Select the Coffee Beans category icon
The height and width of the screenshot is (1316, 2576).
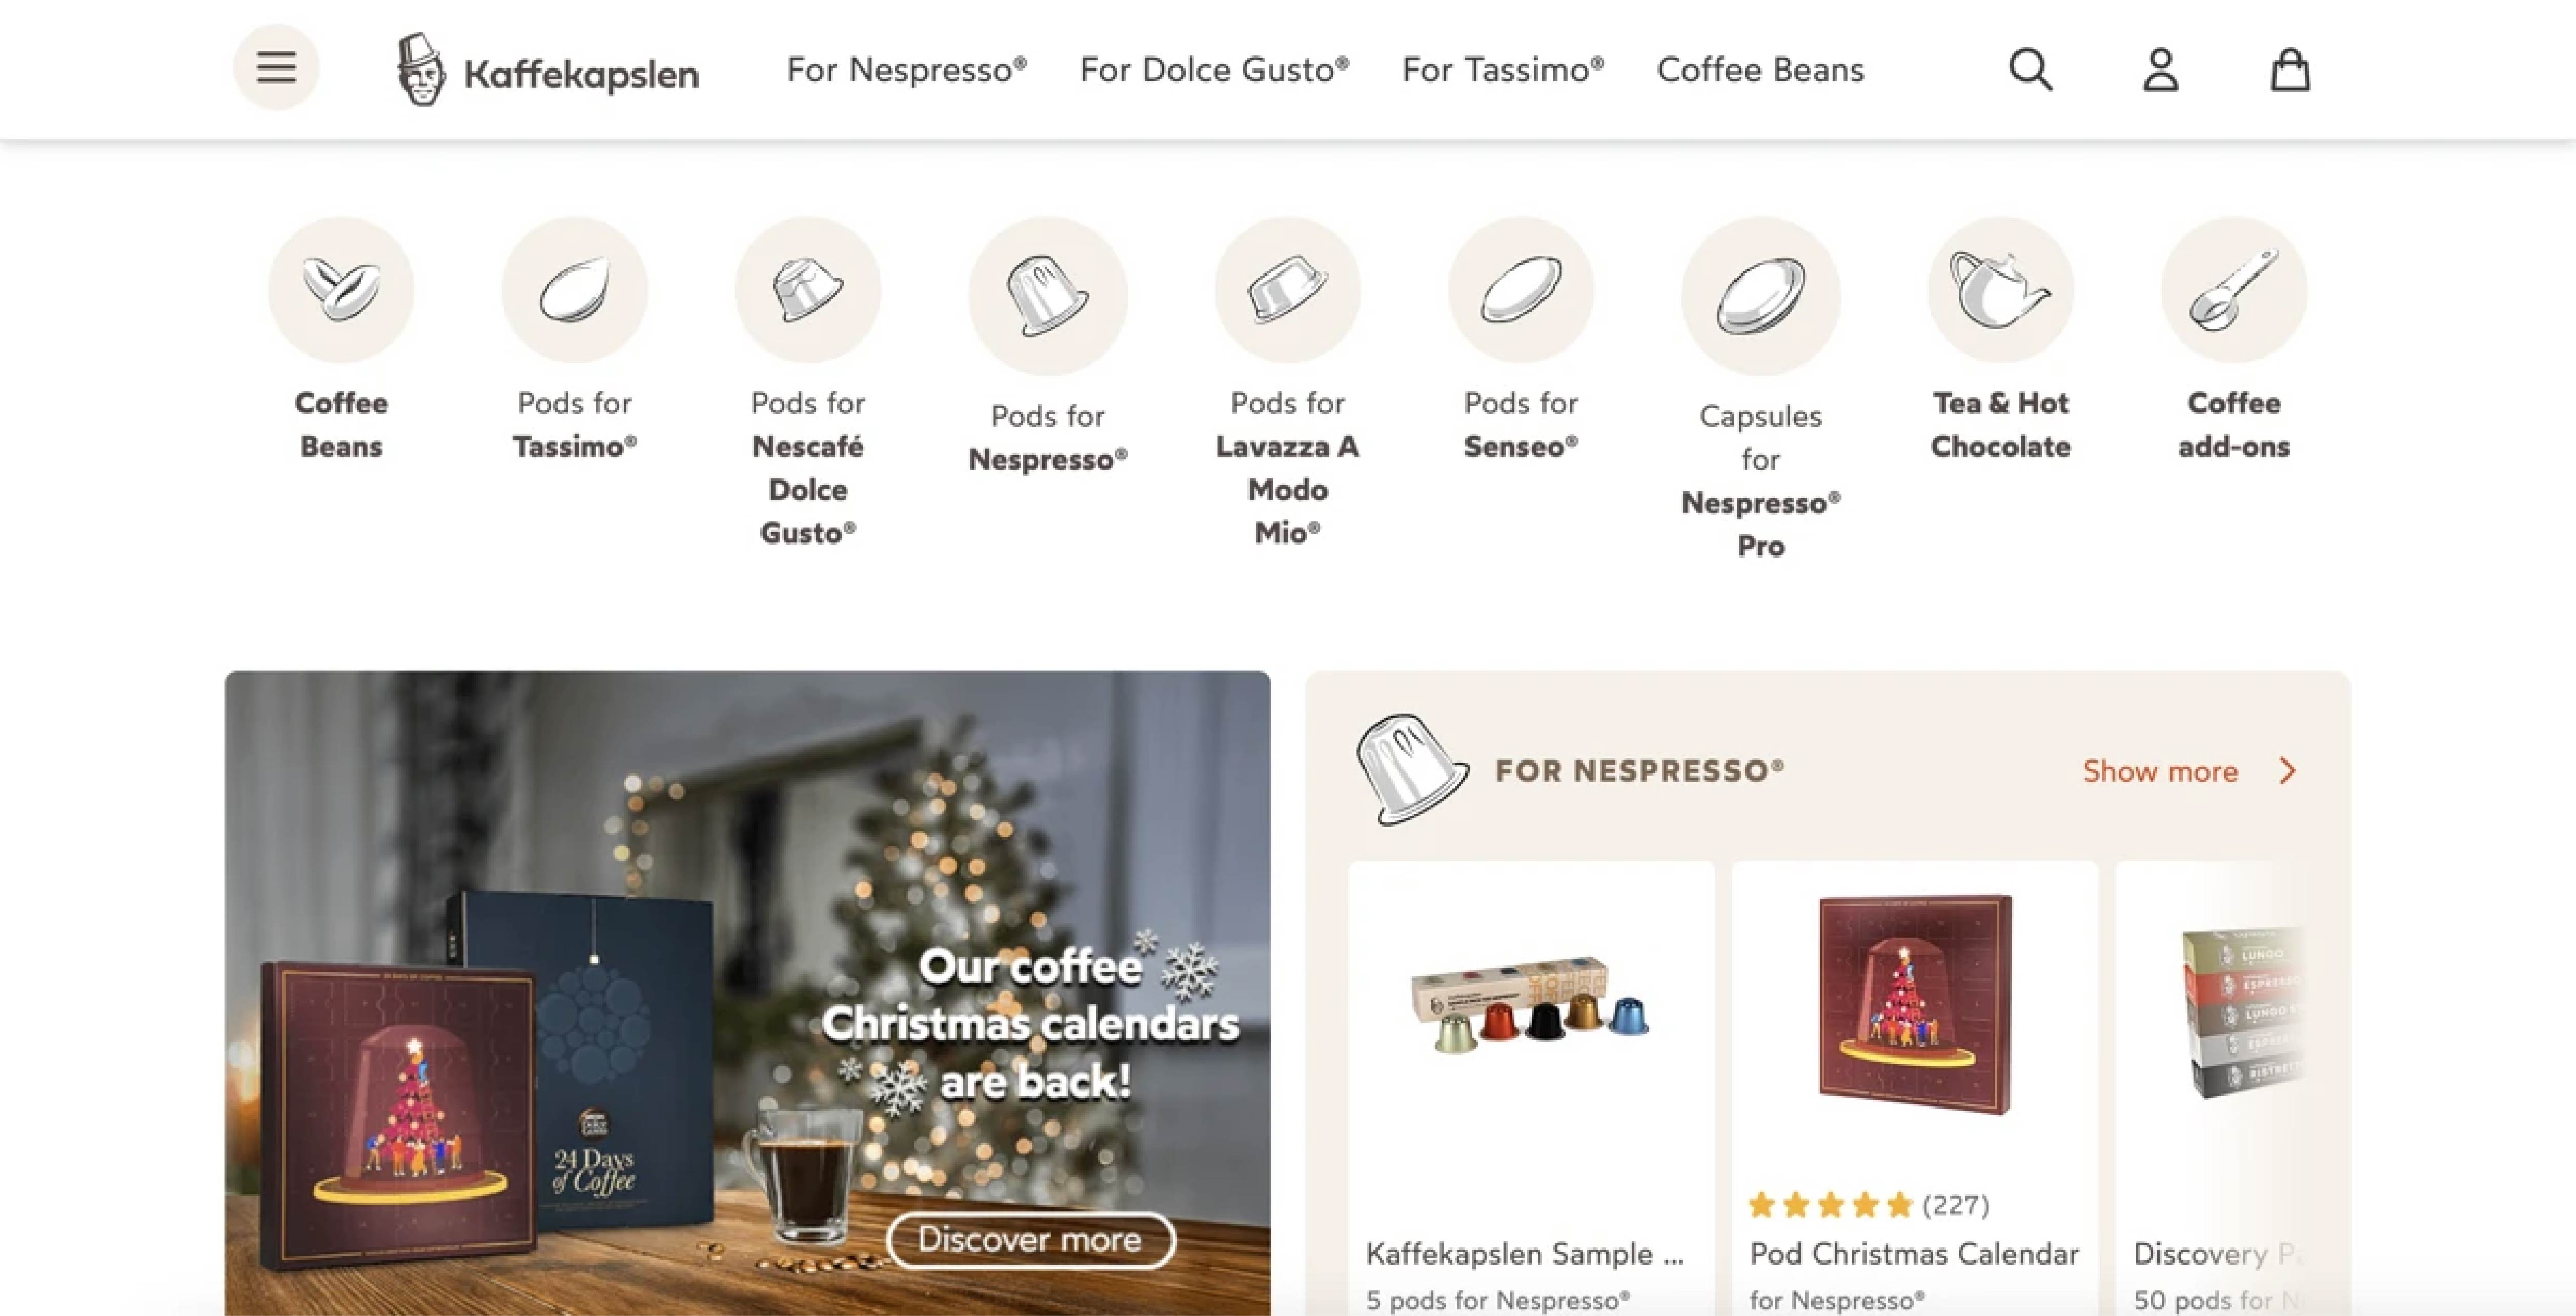pos(341,290)
